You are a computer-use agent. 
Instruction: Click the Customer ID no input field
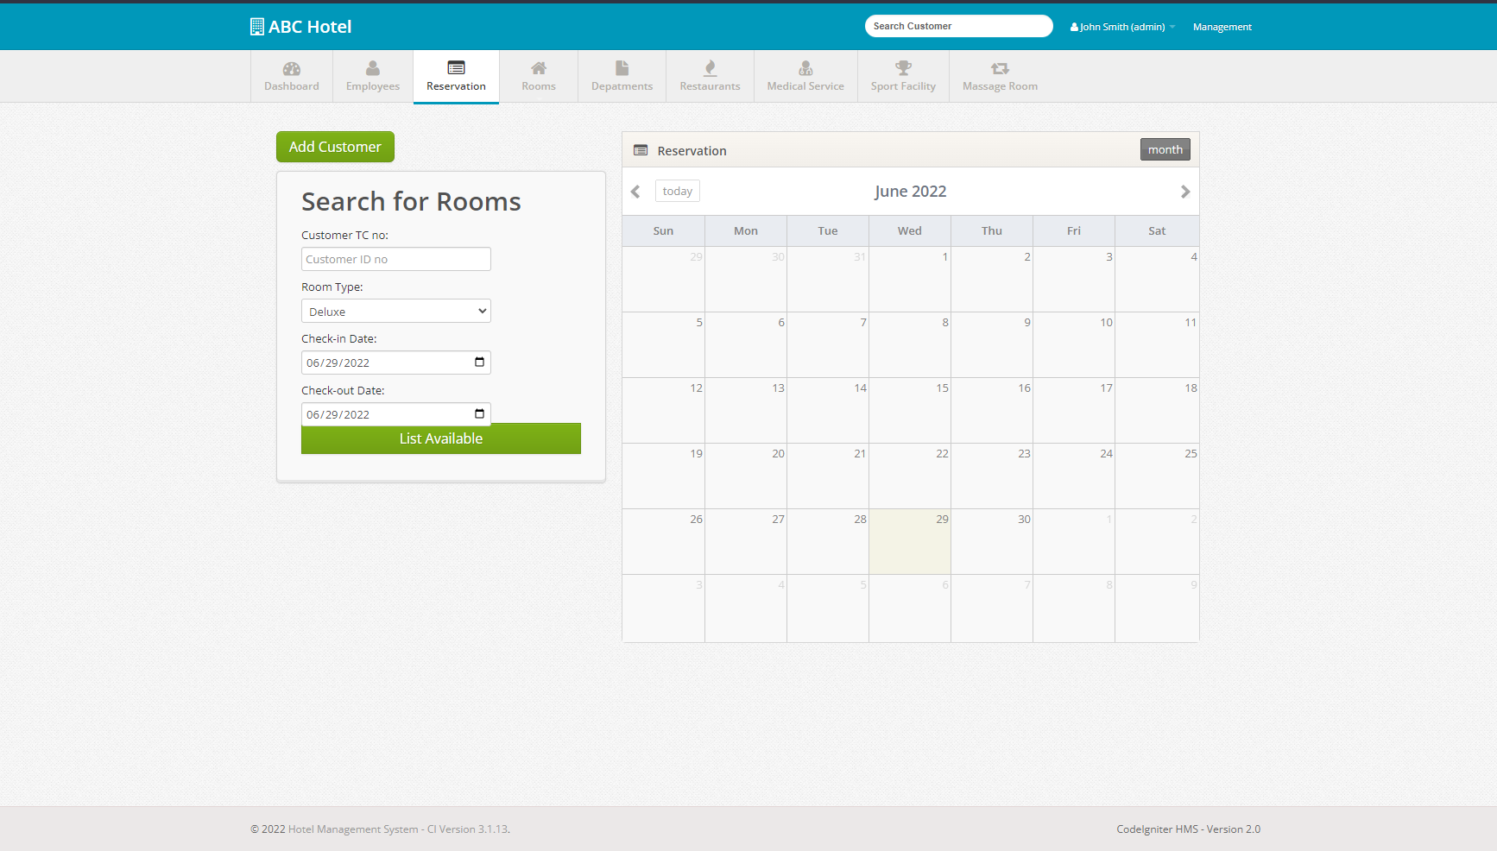pyautogui.click(x=396, y=259)
